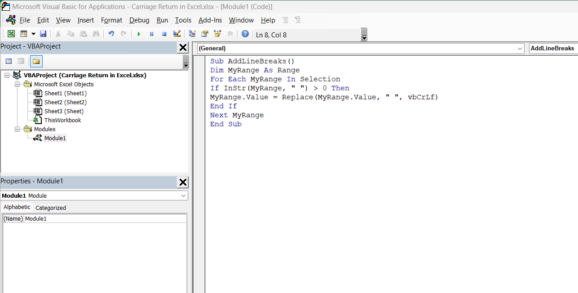Image resolution: width=578 pixels, height=293 pixels.
Task: Run the macro with green play icon
Action: [x=139, y=34]
